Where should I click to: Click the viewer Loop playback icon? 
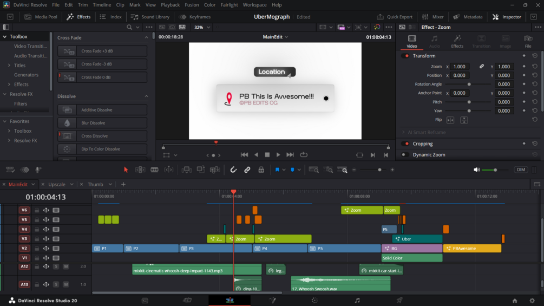pyautogui.click(x=304, y=155)
